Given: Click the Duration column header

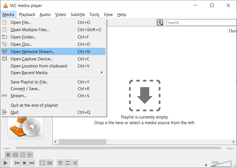Looking at the screenshot, I should click(233, 31).
